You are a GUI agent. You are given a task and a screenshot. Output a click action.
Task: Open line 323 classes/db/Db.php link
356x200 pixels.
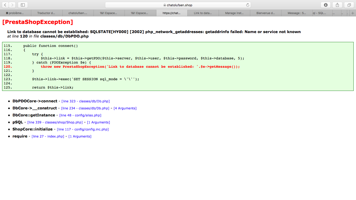click(85, 101)
